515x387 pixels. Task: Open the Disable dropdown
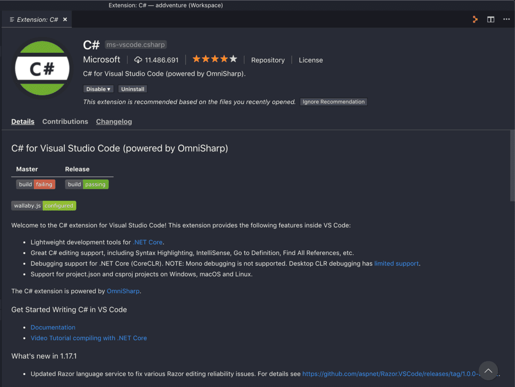[98, 89]
